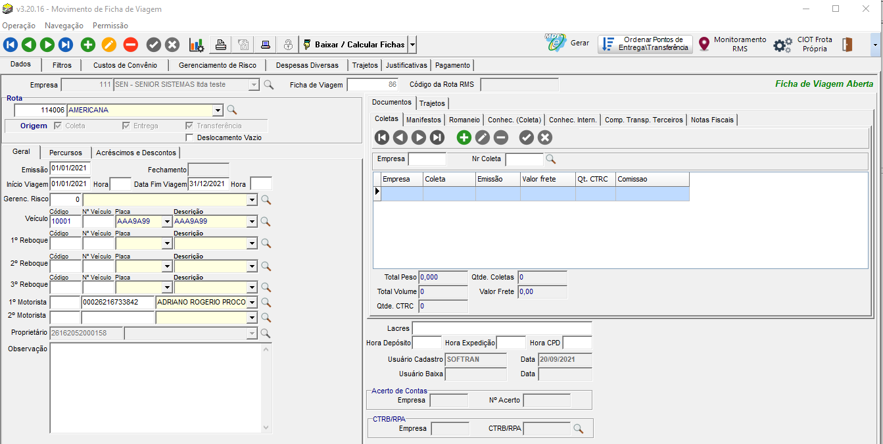Screen dimensions: 883x444
Task: Go to the first record in main toolbar
Action: click(10, 45)
